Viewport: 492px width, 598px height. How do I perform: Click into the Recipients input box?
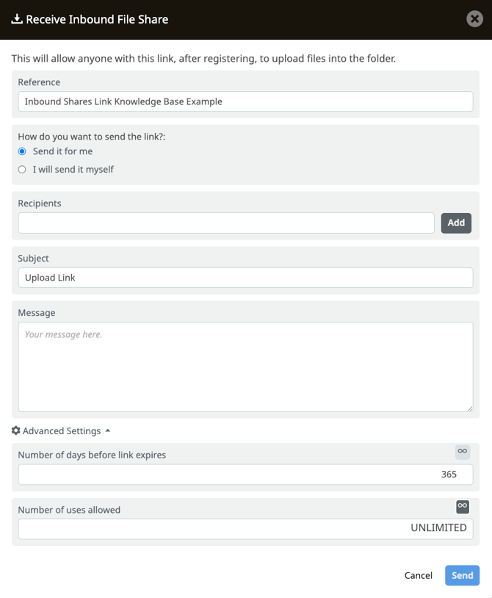pos(226,223)
